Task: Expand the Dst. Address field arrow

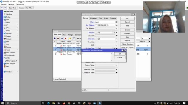Action: click(117, 28)
